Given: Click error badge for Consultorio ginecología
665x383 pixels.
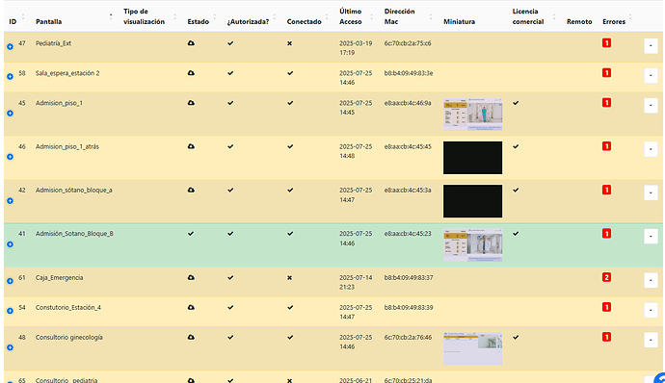Looking at the screenshot, I should (x=606, y=337).
